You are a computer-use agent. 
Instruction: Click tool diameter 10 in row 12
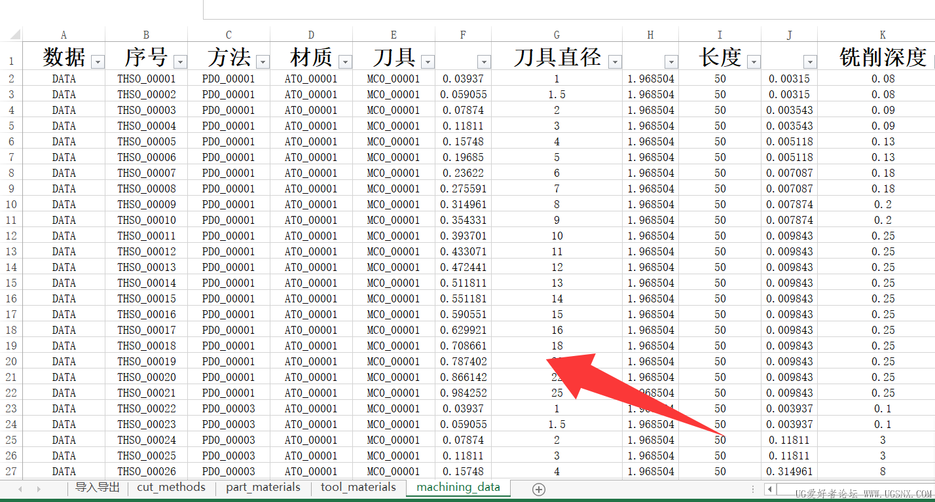pos(557,236)
